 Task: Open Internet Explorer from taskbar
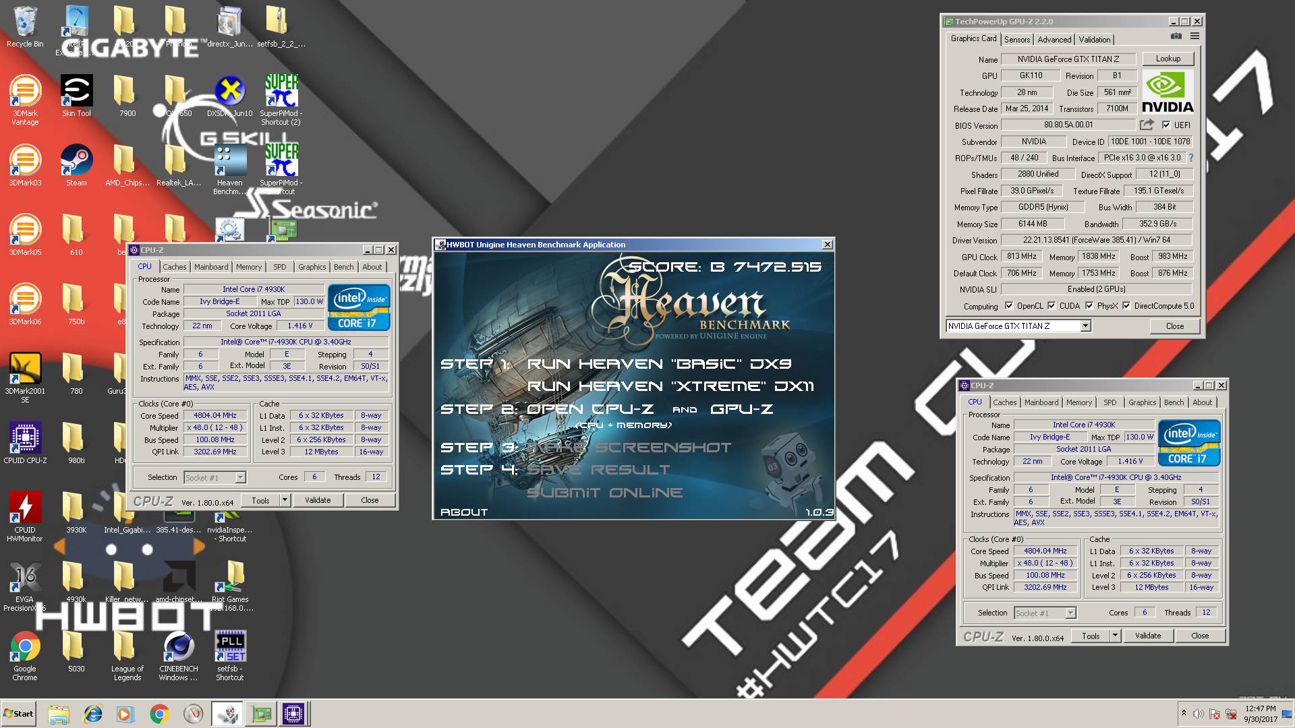tap(92, 713)
